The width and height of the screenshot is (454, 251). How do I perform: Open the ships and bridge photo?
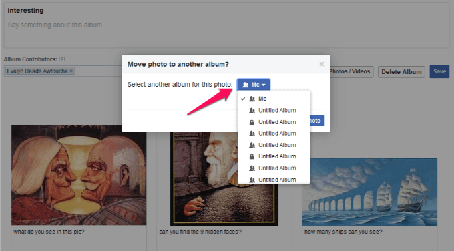[370, 192]
